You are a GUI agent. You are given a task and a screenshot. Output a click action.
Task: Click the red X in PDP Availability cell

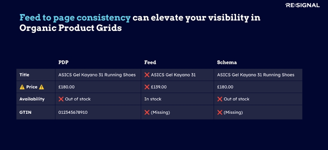61,99
